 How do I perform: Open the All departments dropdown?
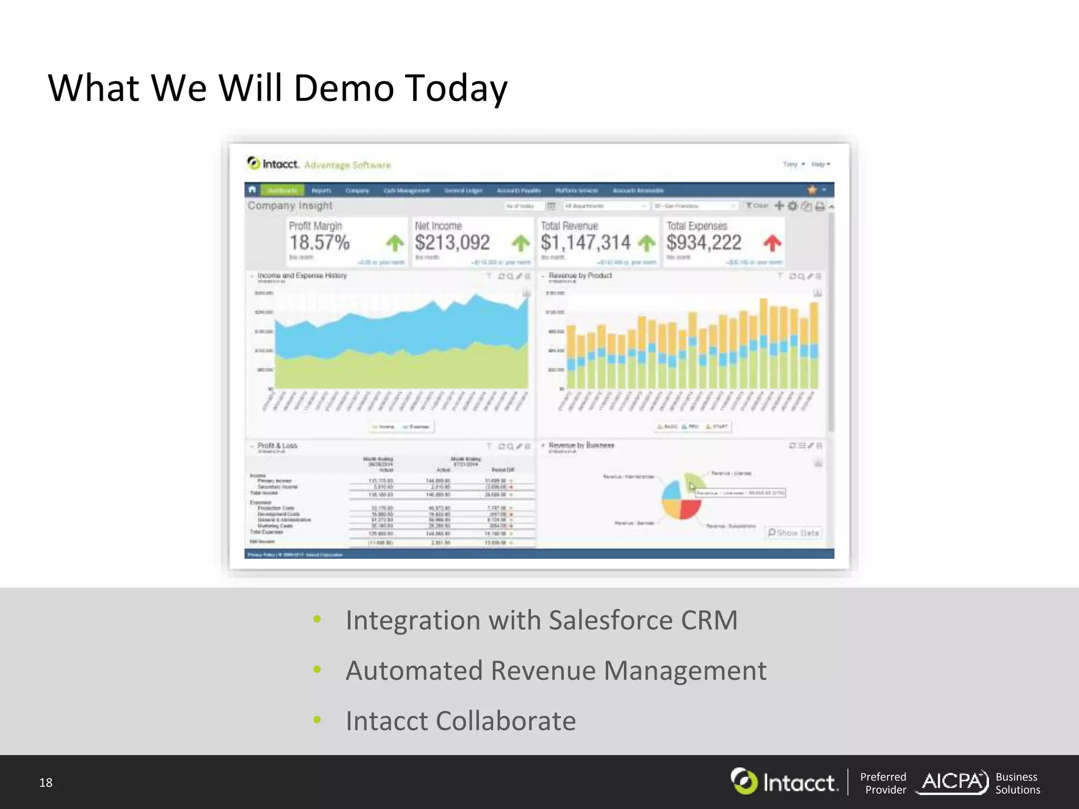(605, 206)
